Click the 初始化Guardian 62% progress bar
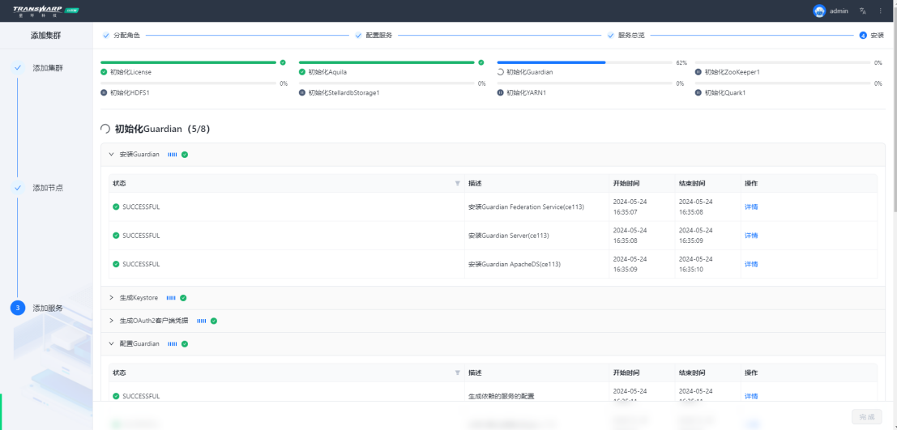Viewport: 897px width, 430px height. pos(585,62)
